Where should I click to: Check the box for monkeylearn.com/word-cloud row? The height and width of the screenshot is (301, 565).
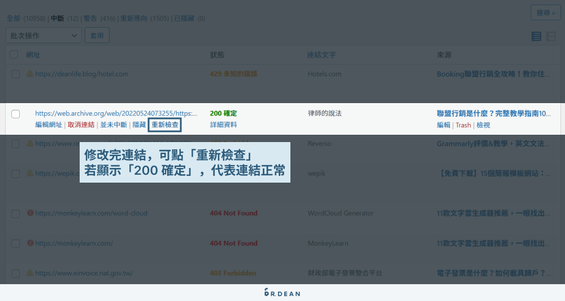15,214
